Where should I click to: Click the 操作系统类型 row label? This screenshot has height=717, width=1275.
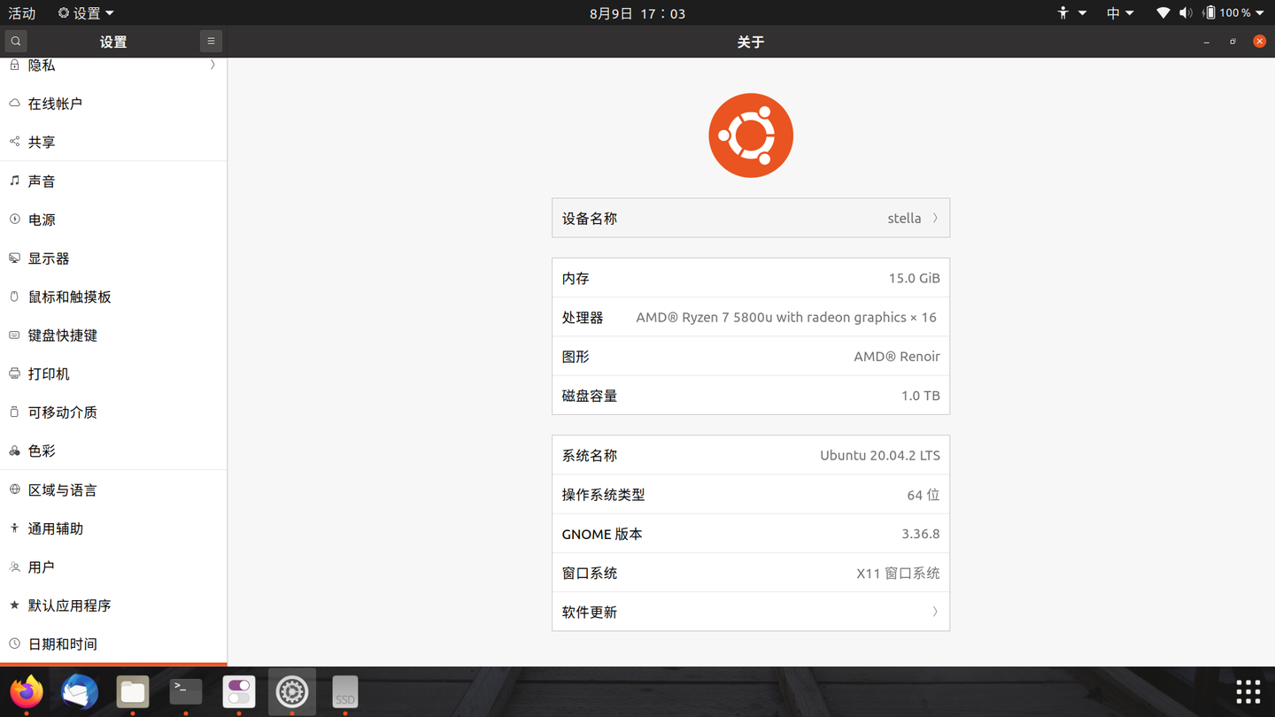(x=604, y=495)
